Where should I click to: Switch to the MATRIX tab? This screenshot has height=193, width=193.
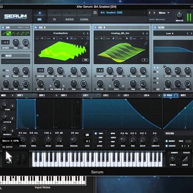click(69, 16)
